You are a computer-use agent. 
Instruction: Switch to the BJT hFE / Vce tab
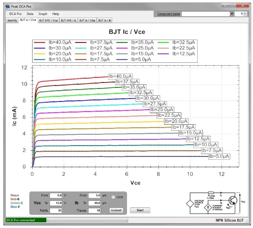(49, 20)
